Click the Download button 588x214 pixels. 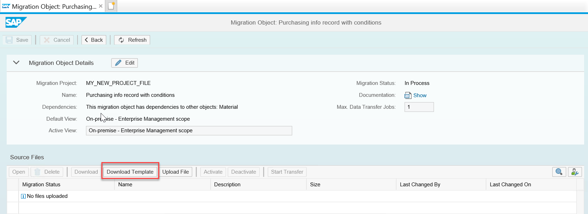click(x=86, y=172)
